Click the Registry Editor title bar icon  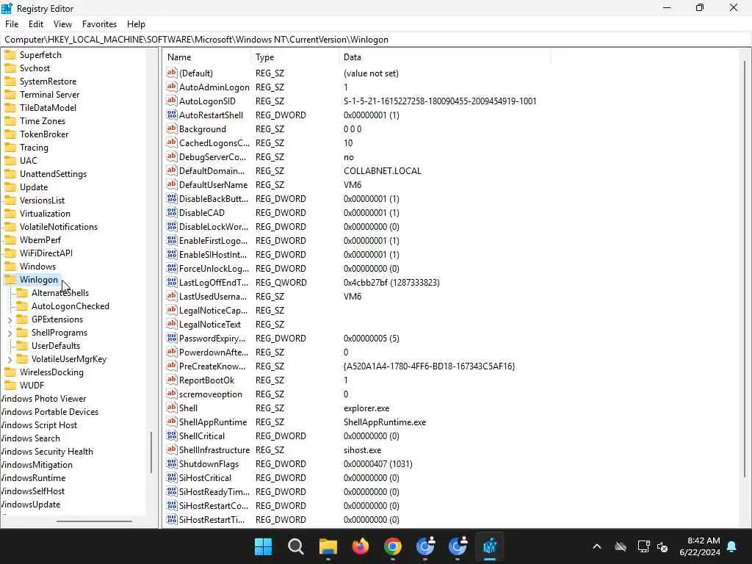[x=7, y=8]
